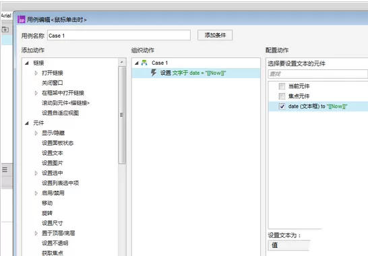The width and height of the screenshot is (368, 256).
Task: Click the add-page icon in left sidebar
Action: point(5,30)
